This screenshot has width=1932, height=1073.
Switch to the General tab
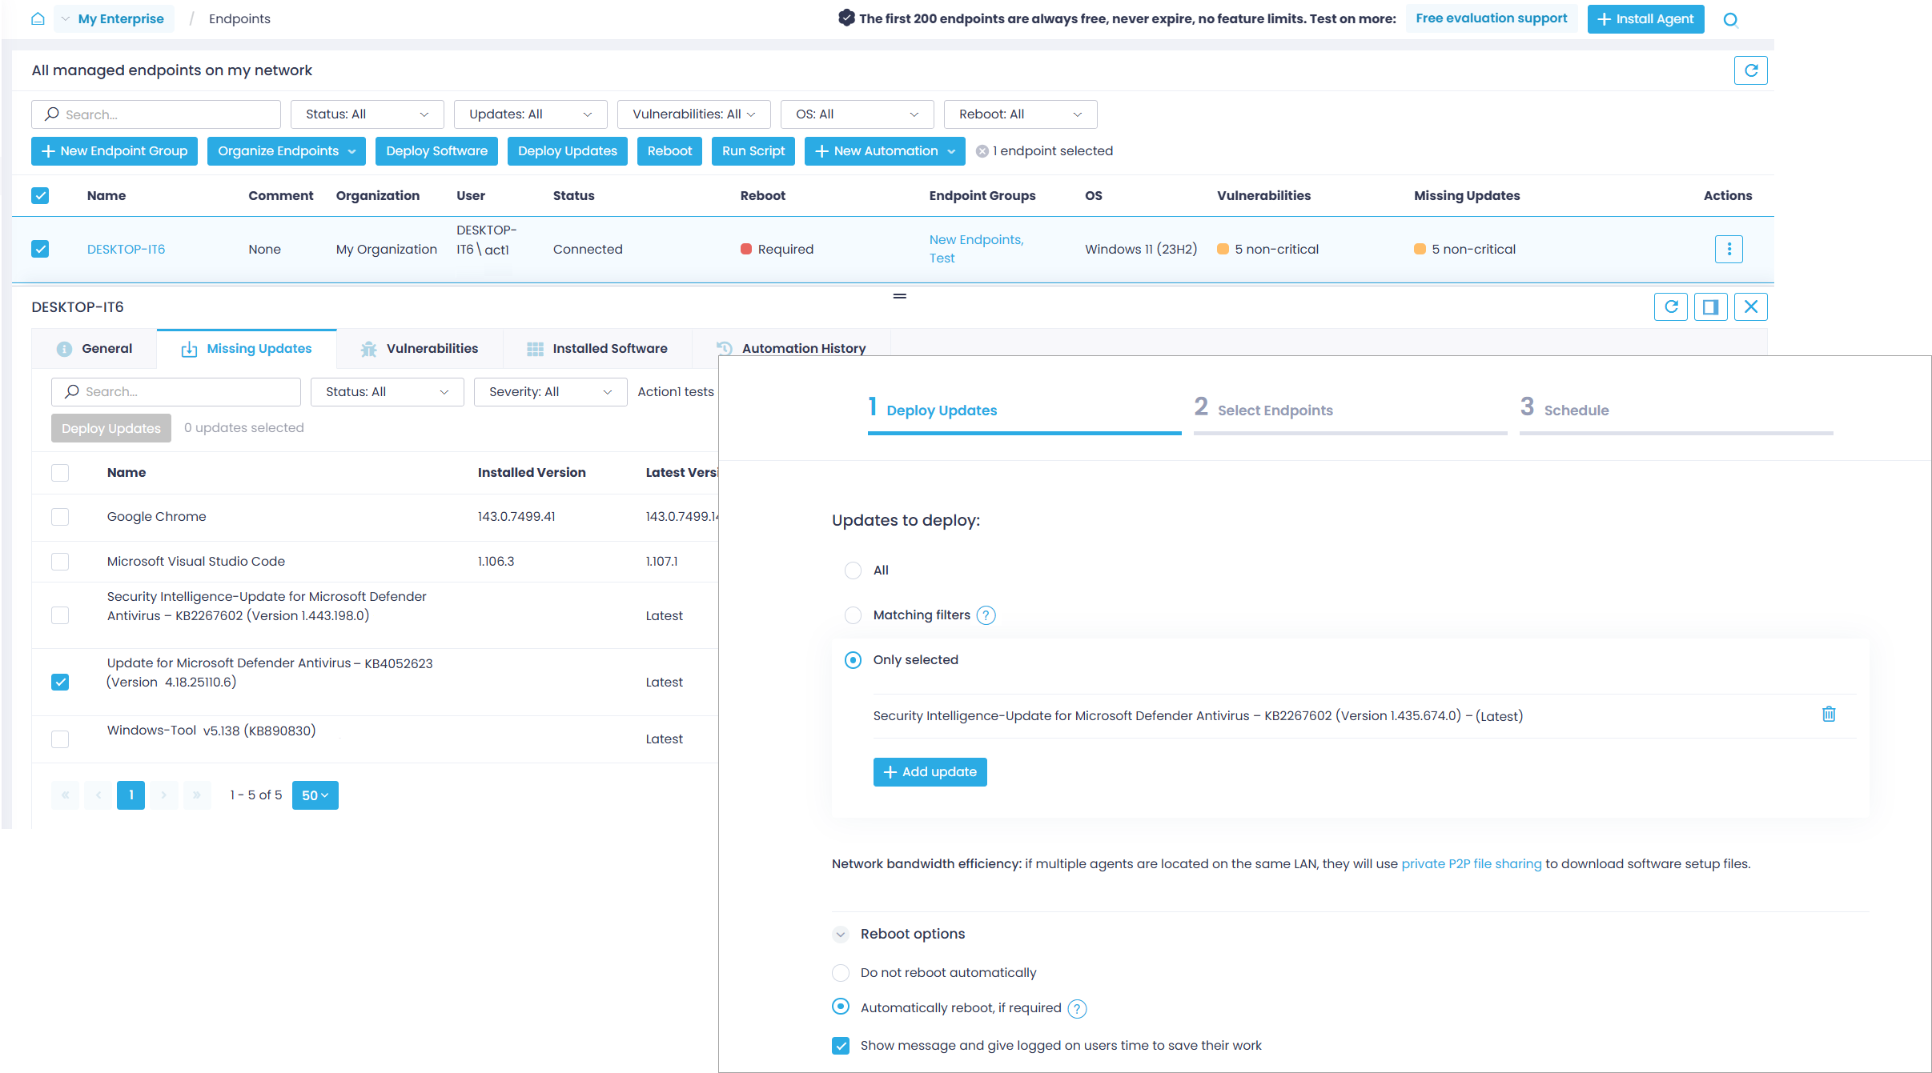94,349
